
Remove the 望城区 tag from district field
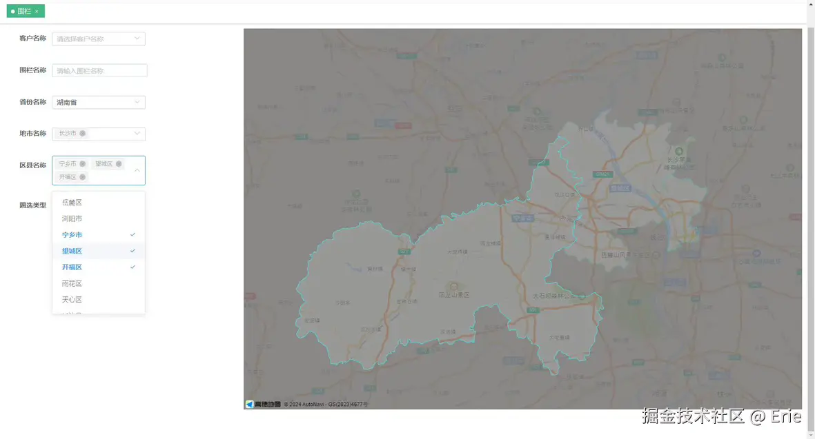pos(118,163)
